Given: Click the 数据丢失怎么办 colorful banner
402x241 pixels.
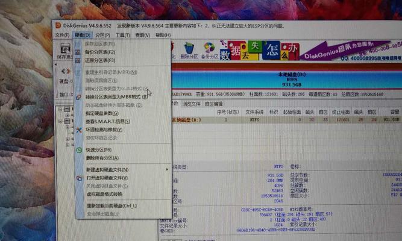Looking at the screenshot, I should 259,51.
